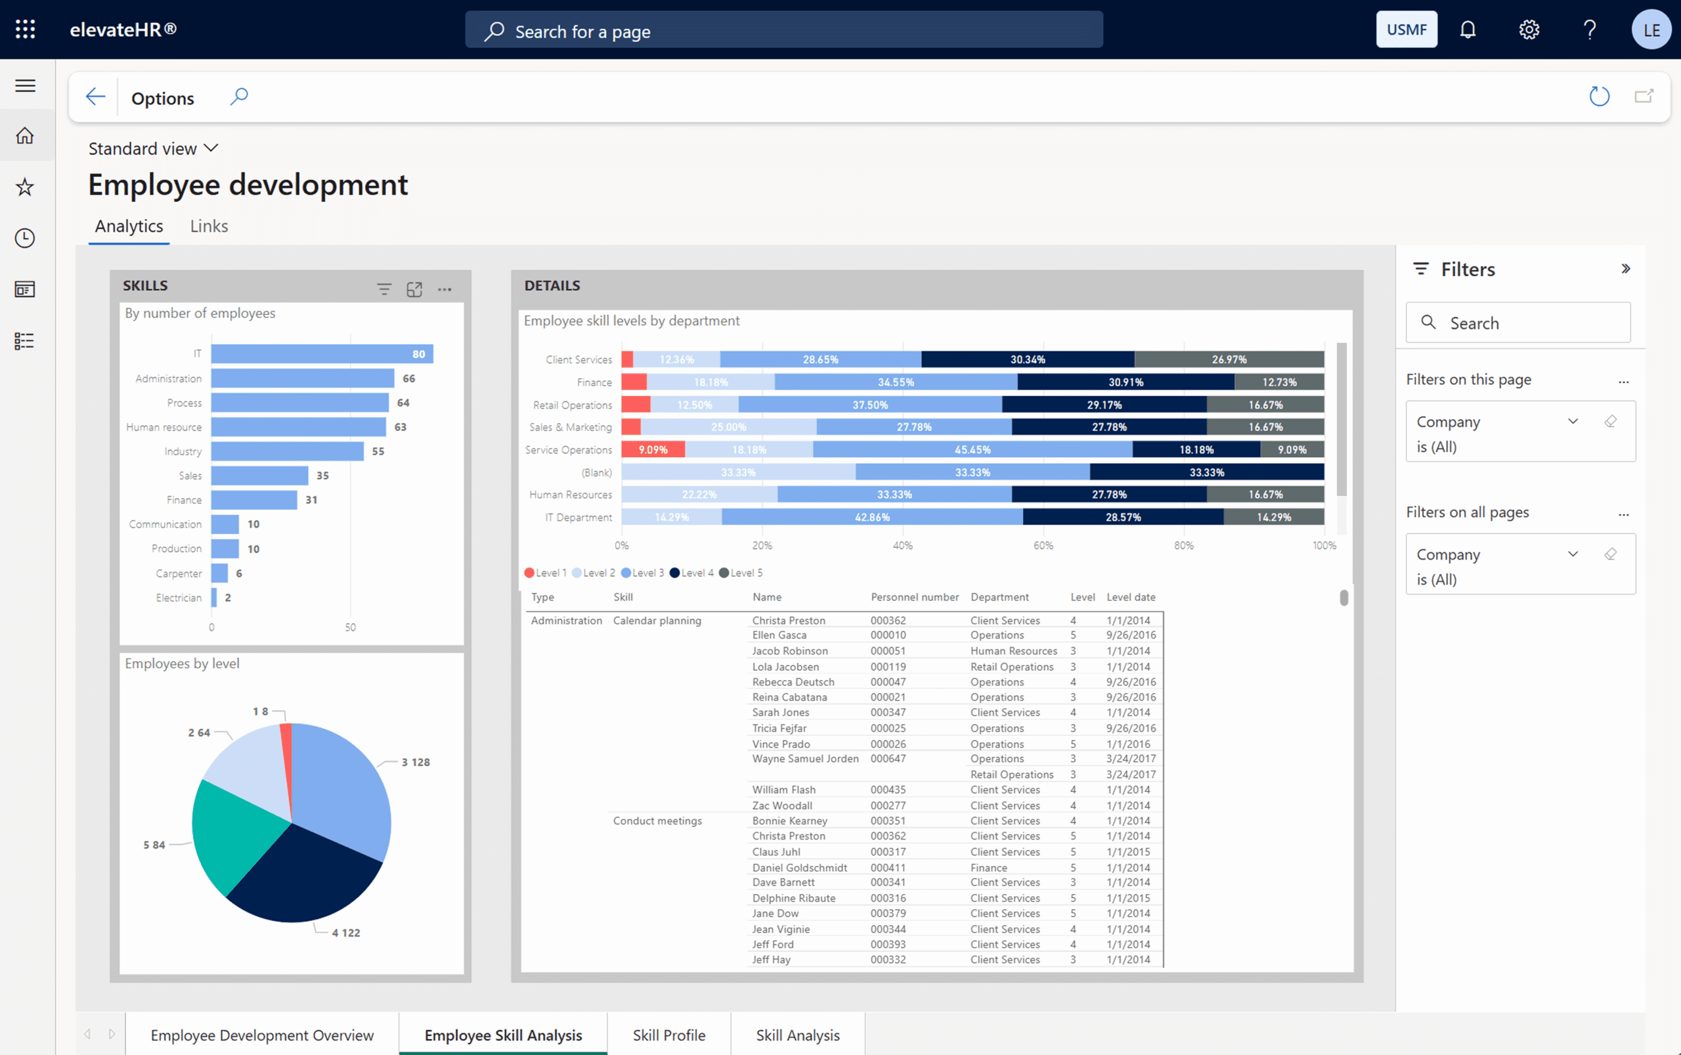Toggle Level 1 in the chart legend
The width and height of the screenshot is (1681, 1055).
click(x=546, y=573)
